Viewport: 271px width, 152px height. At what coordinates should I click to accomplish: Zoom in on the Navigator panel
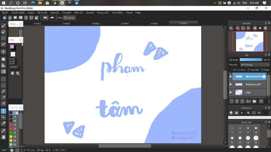click(238, 28)
